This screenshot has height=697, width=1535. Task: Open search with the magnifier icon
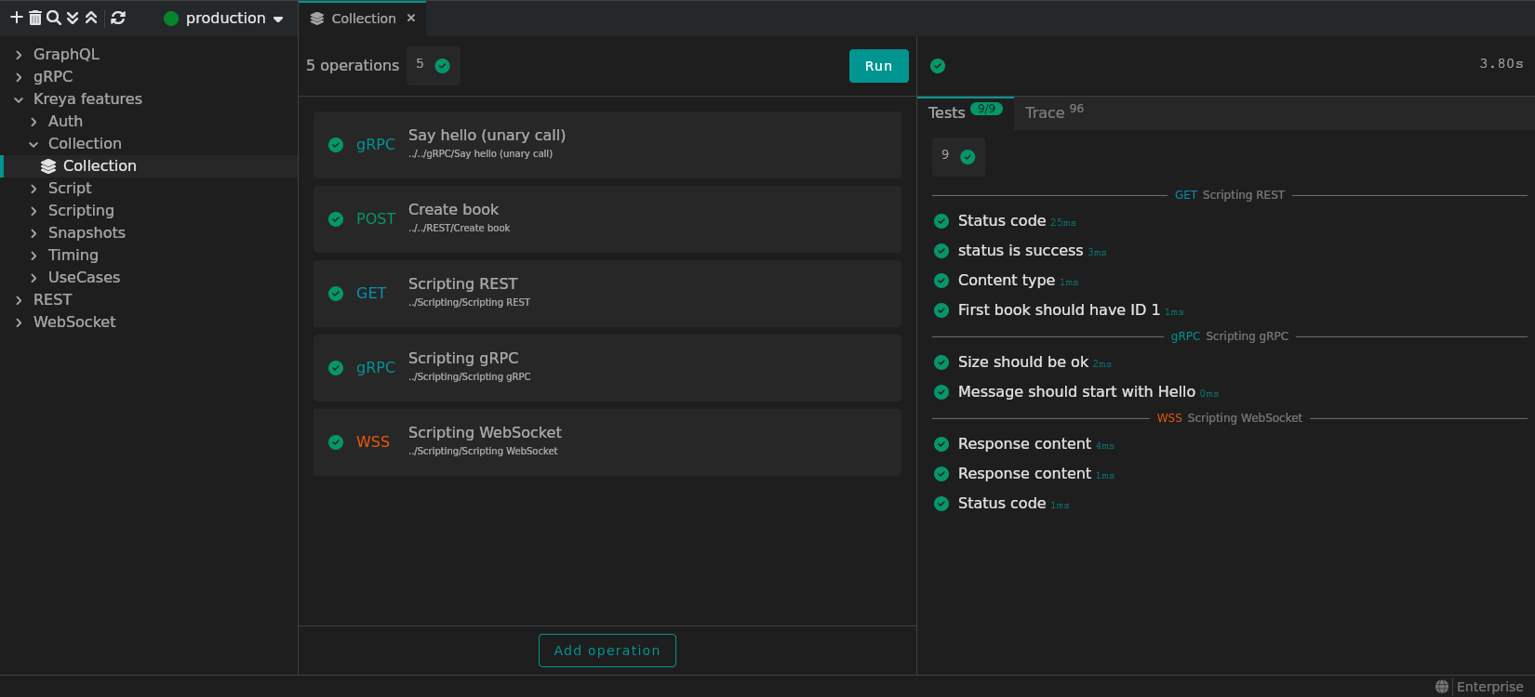pos(54,18)
